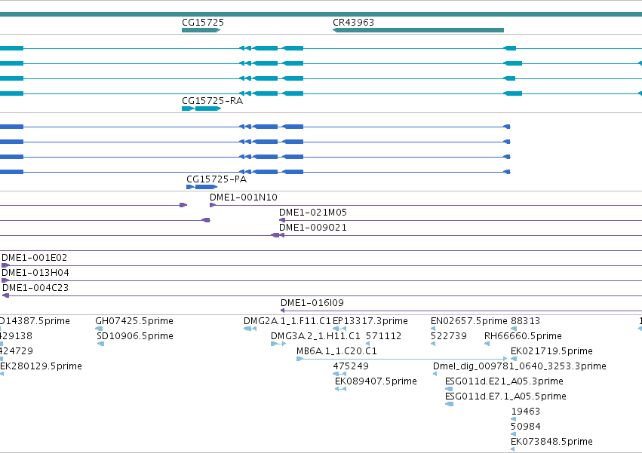Select the 475249 feature label
The width and height of the screenshot is (642, 453).
[x=351, y=366]
